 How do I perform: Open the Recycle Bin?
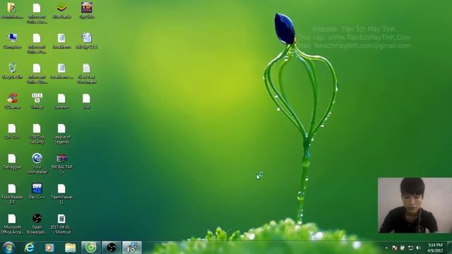tap(12, 71)
